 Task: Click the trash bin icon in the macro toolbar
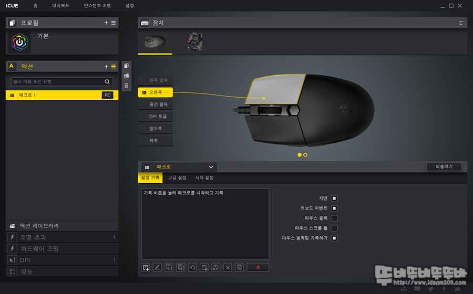coord(240,268)
